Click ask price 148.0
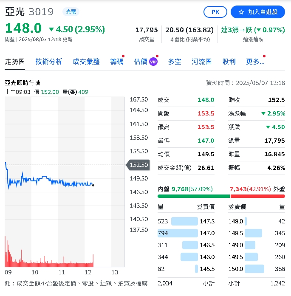The height and width of the screenshot is (296, 291). tap(236, 221)
